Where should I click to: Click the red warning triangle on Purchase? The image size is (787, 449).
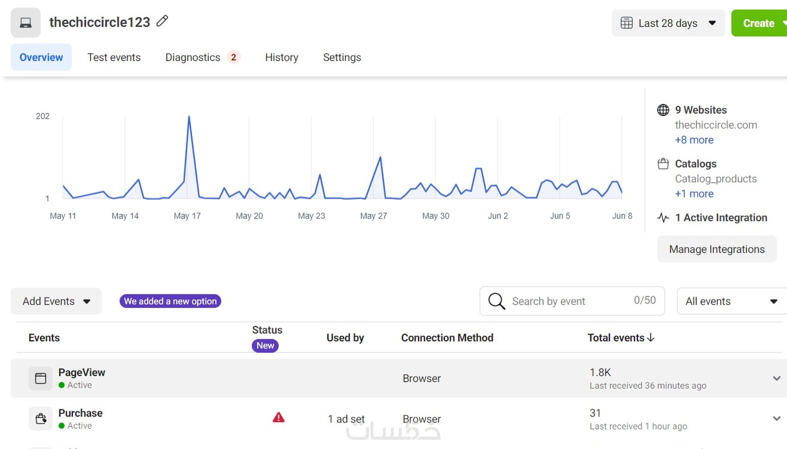278,418
